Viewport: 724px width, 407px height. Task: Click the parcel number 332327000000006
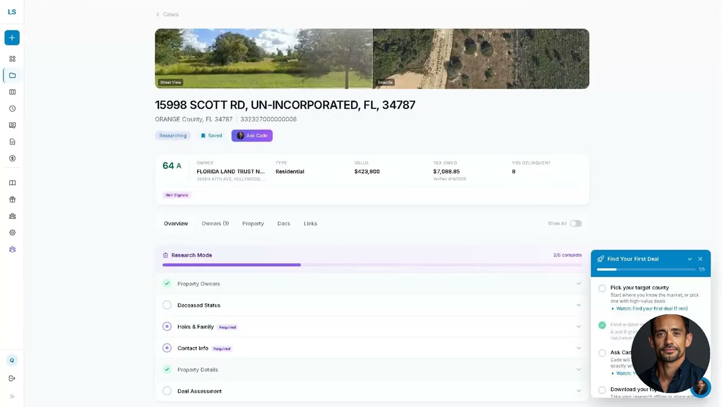pyautogui.click(x=269, y=119)
